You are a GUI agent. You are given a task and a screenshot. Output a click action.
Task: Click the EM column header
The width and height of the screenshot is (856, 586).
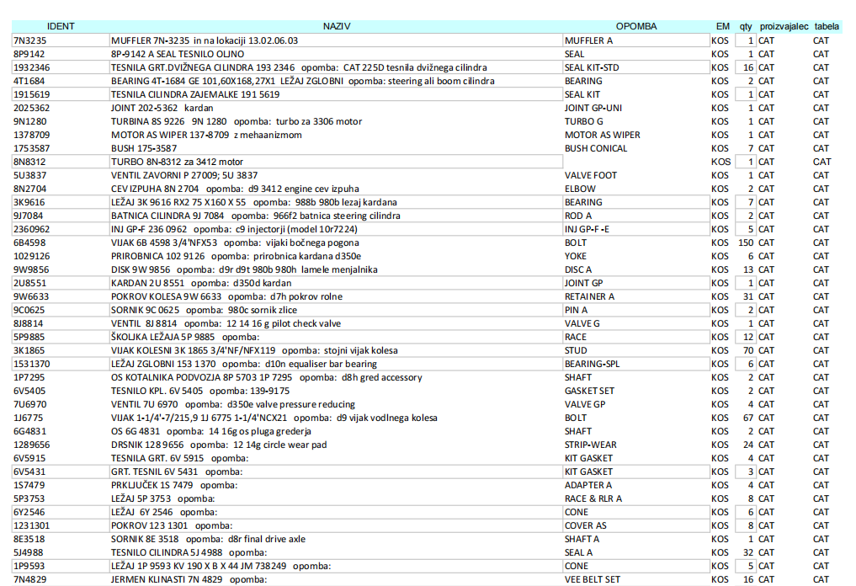pyautogui.click(x=722, y=27)
